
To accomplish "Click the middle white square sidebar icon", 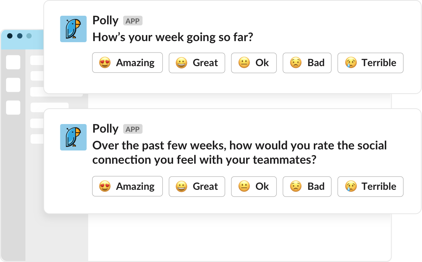I will pyautogui.click(x=13, y=85).
